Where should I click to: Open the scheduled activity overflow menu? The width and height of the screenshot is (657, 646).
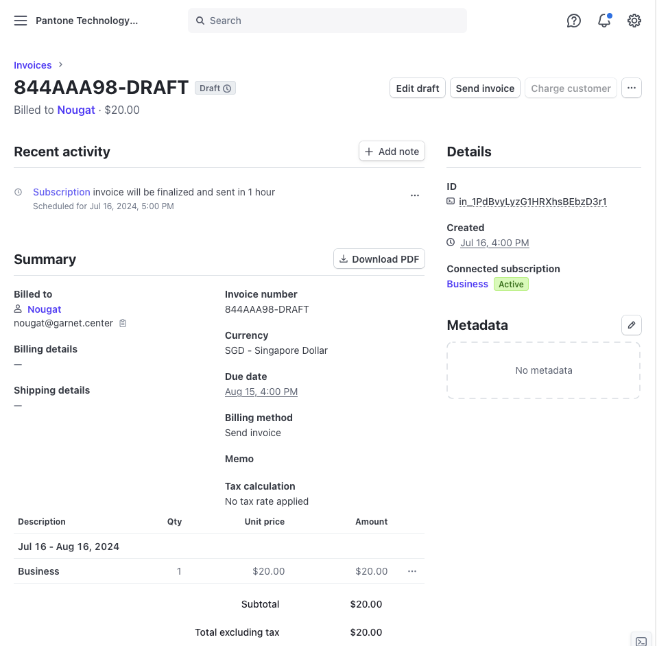(414, 195)
